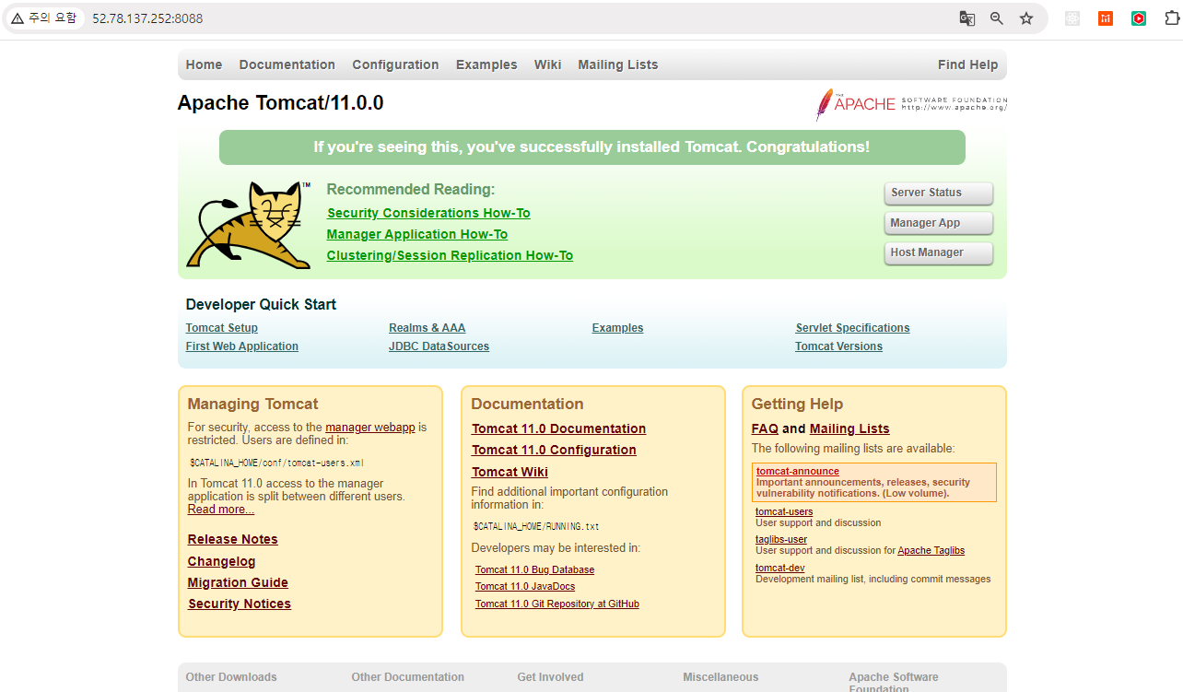Click the Manager App button
This screenshot has height=692, width=1183.
coord(939,223)
